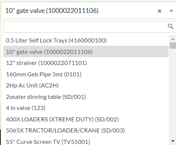Clear the selected 10" gate valve item

coord(159,11)
